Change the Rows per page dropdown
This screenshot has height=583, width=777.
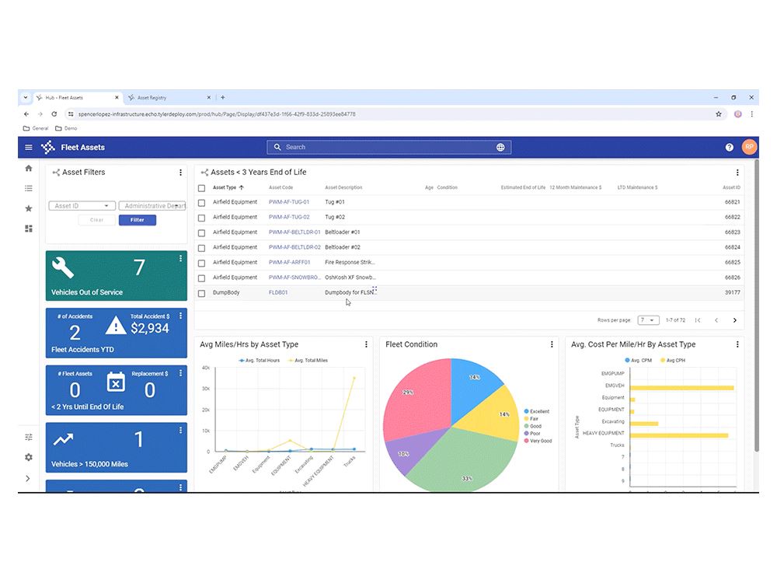pos(648,320)
